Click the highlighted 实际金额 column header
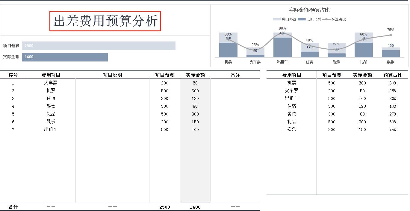This screenshot has height=211, width=410. 195,75
